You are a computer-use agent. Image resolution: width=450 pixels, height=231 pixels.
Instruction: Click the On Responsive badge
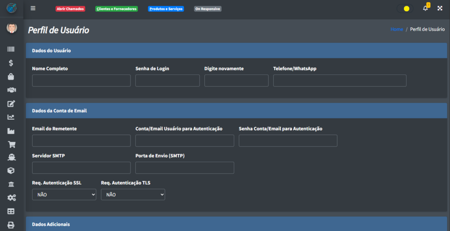pyautogui.click(x=207, y=9)
